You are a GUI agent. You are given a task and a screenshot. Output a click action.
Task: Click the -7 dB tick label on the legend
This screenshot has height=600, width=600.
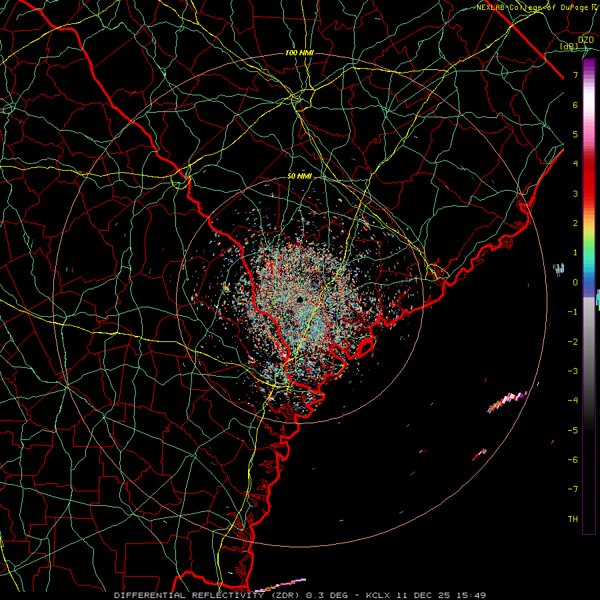573,489
